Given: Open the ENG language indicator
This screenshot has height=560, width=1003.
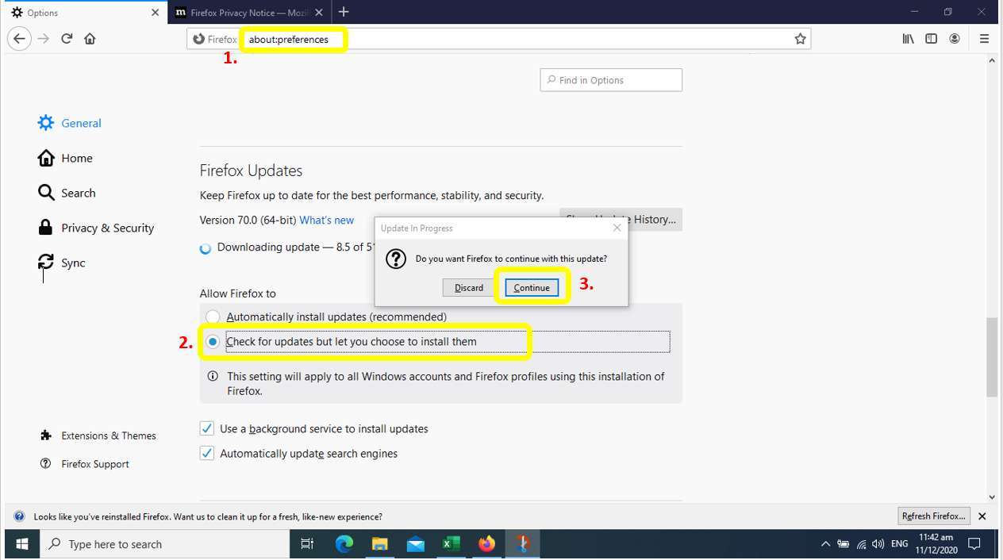Looking at the screenshot, I should coord(900,544).
